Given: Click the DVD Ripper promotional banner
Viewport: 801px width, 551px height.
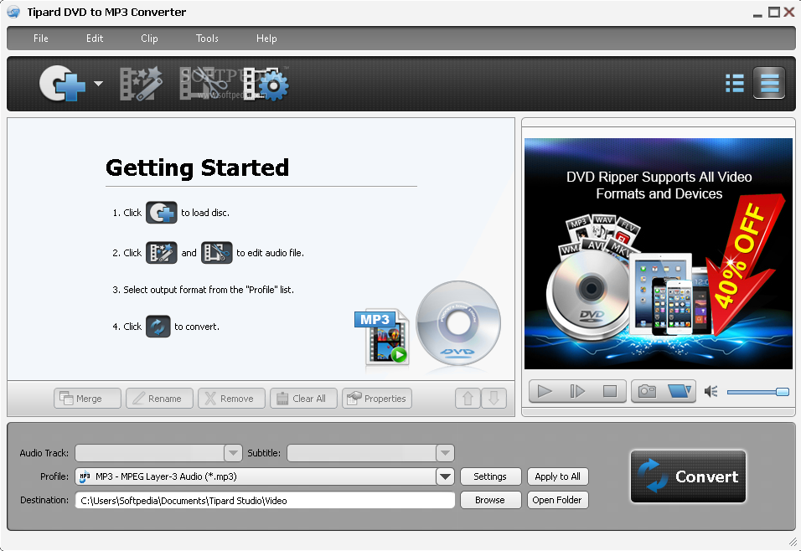Looking at the screenshot, I should pyautogui.click(x=659, y=253).
